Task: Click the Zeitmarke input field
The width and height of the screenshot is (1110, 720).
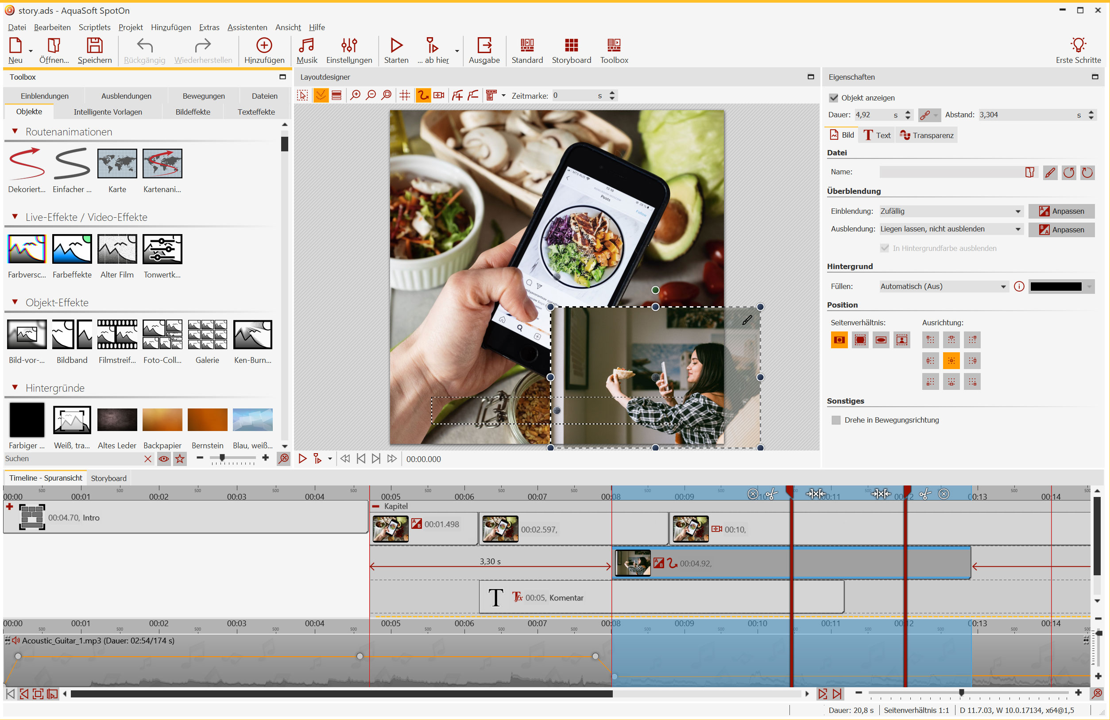Action: pyautogui.click(x=575, y=96)
